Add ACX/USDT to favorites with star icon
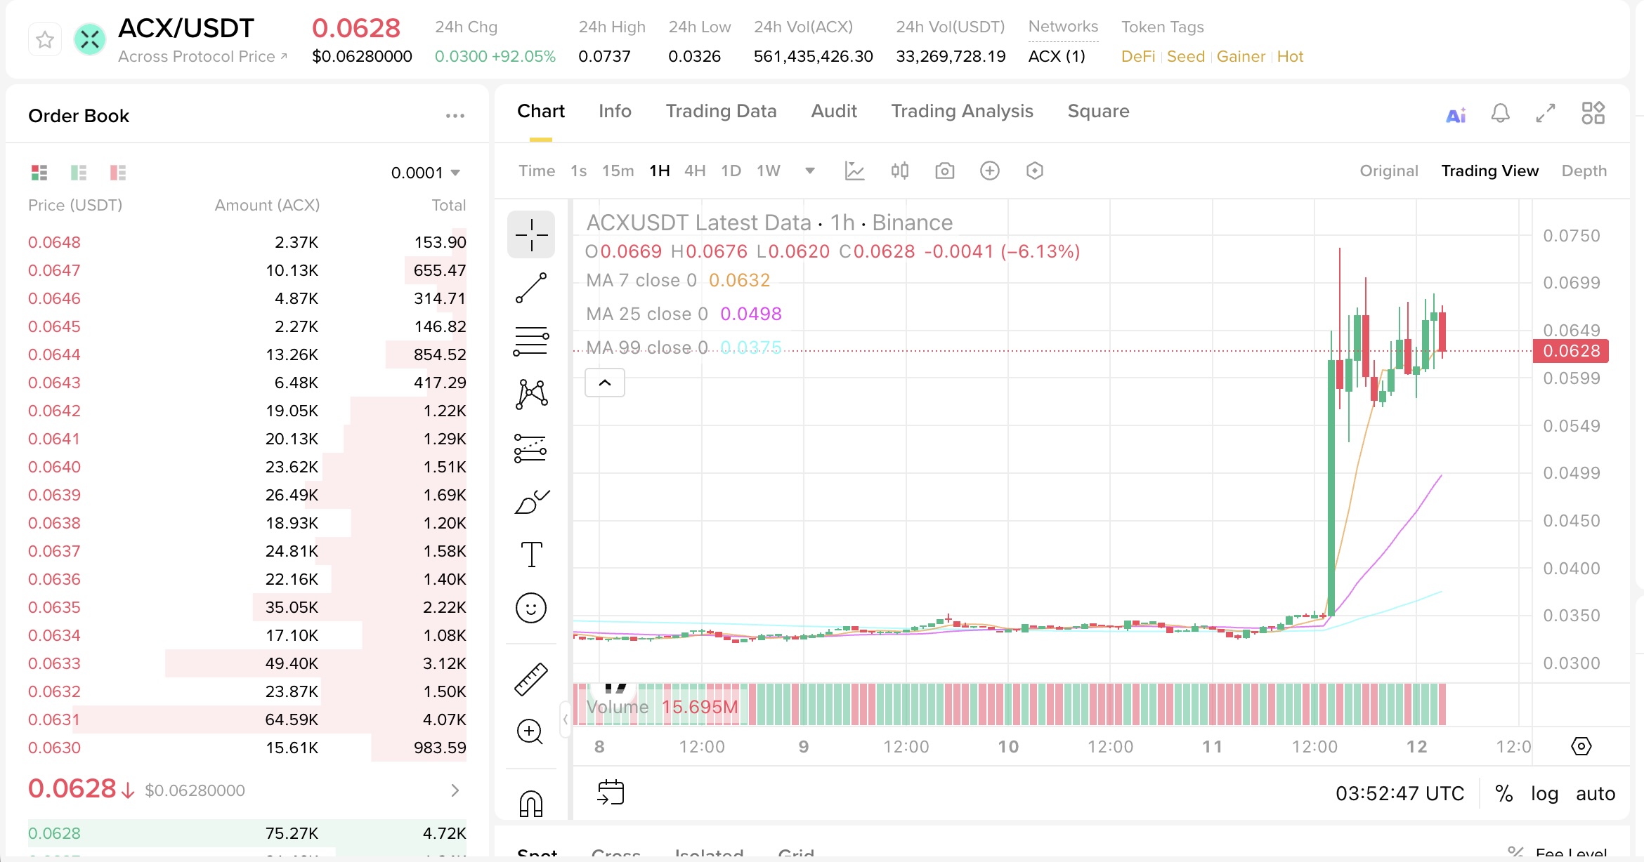This screenshot has width=1644, height=862. (45, 40)
